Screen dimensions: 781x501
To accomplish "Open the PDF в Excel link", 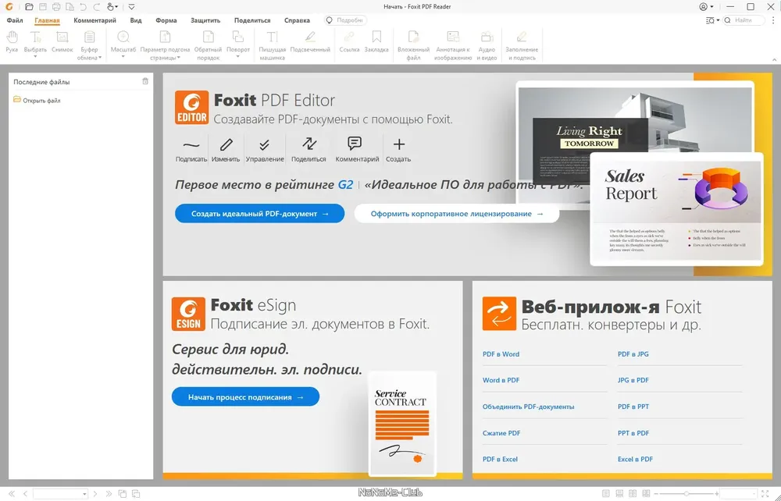I will coord(500,459).
